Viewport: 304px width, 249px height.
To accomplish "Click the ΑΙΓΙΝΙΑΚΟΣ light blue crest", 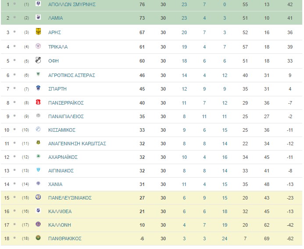I will pyautogui.click(x=38, y=170).
